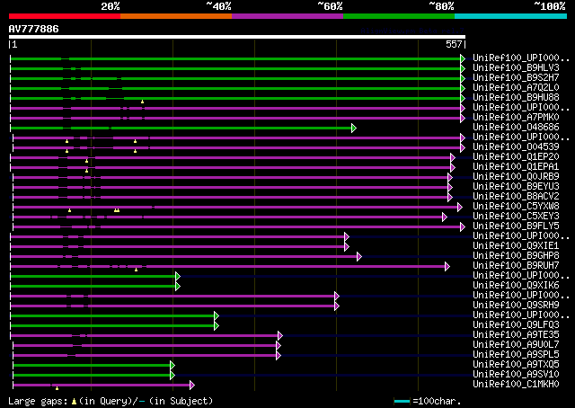
Task: Select the UniRef100_O04539 label
Action: [x=516, y=146]
